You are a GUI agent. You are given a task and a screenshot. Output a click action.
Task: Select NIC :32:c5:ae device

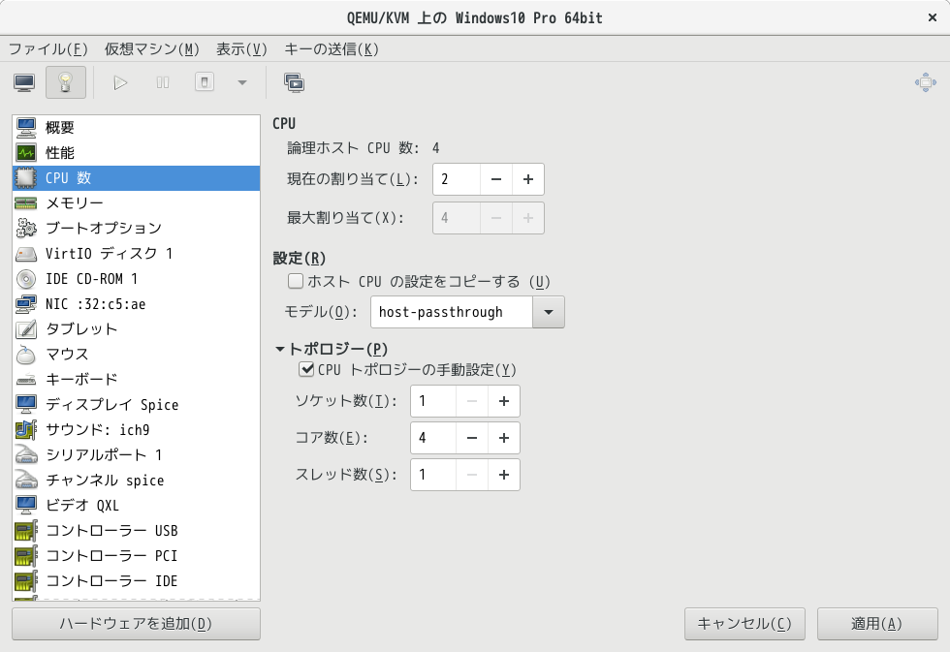pos(137,304)
